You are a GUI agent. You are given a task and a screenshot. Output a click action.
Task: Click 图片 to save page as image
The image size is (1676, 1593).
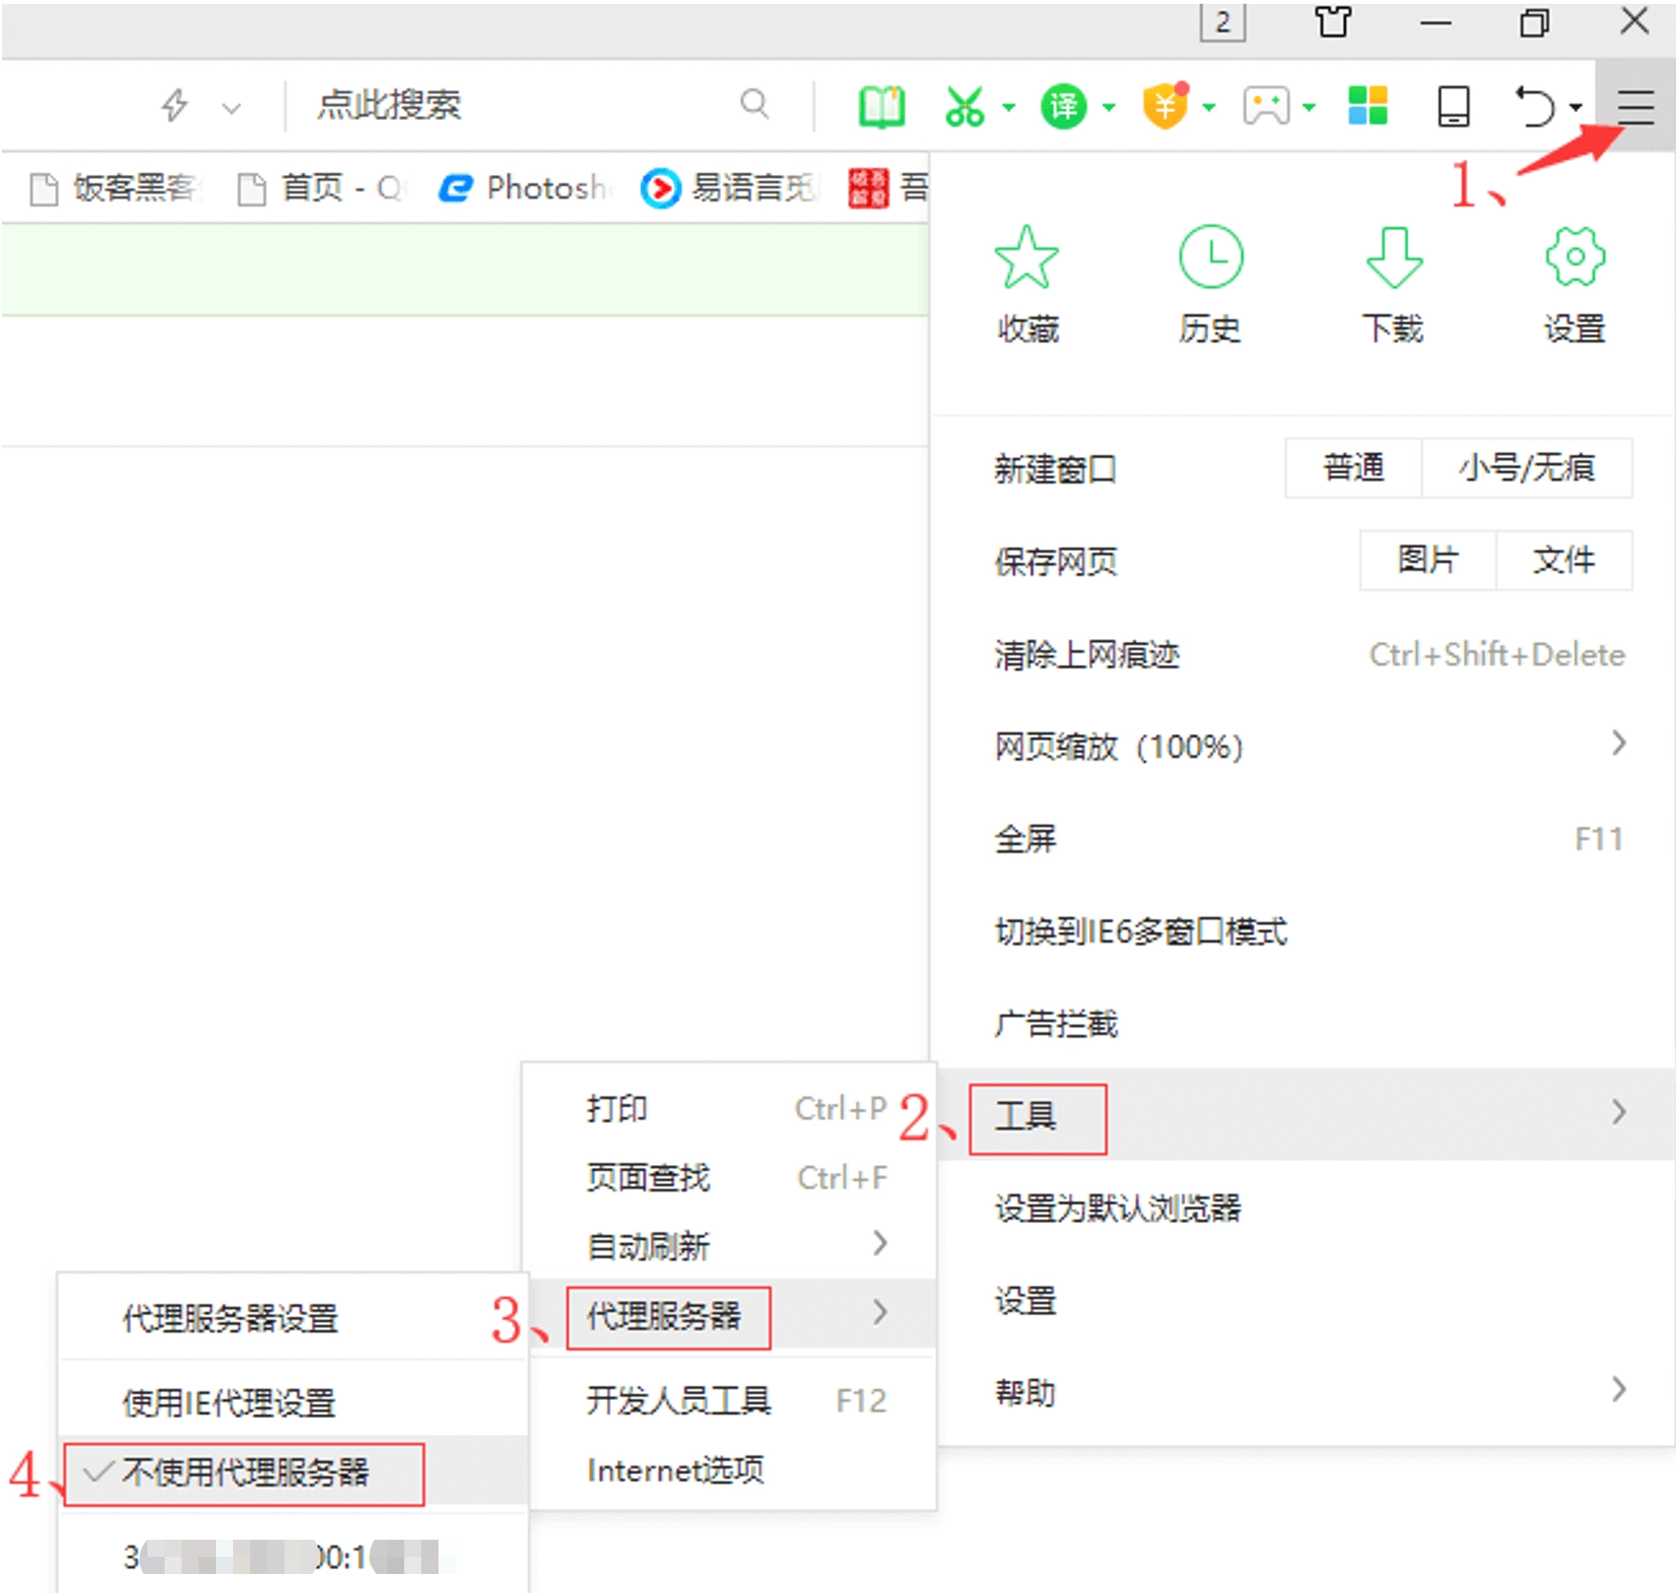[1428, 560]
